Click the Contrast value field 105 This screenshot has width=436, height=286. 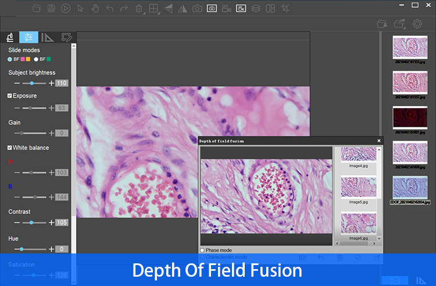pos(62,223)
